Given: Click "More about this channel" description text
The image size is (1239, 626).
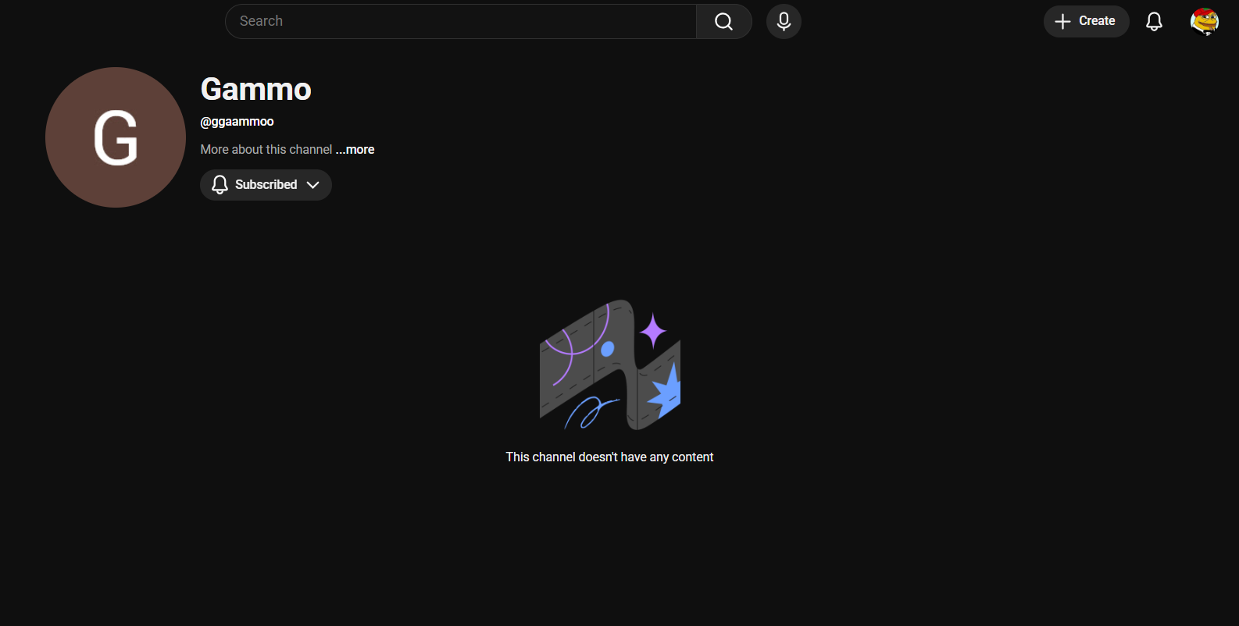Looking at the screenshot, I should coord(266,150).
